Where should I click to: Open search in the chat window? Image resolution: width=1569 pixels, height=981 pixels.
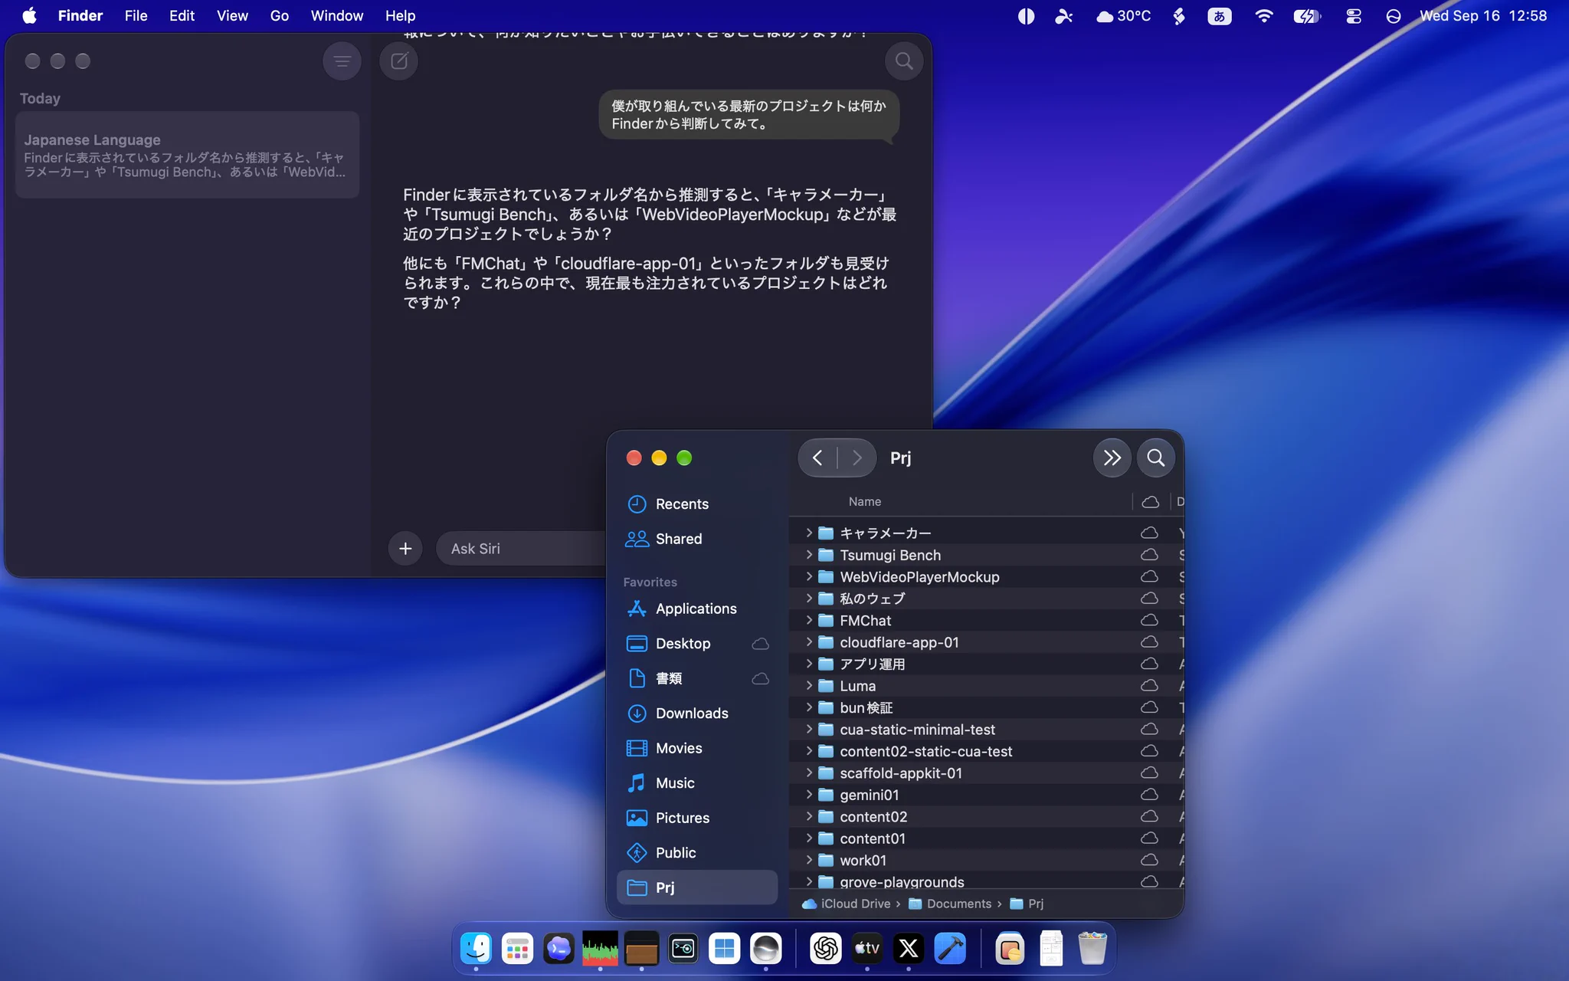[x=904, y=61]
